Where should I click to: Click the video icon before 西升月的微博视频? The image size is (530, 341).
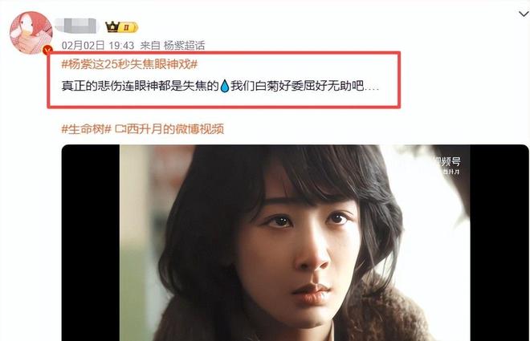pyautogui.click(x=120, y=129)
